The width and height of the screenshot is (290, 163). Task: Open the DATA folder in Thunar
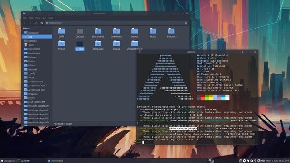coord(62,33)
